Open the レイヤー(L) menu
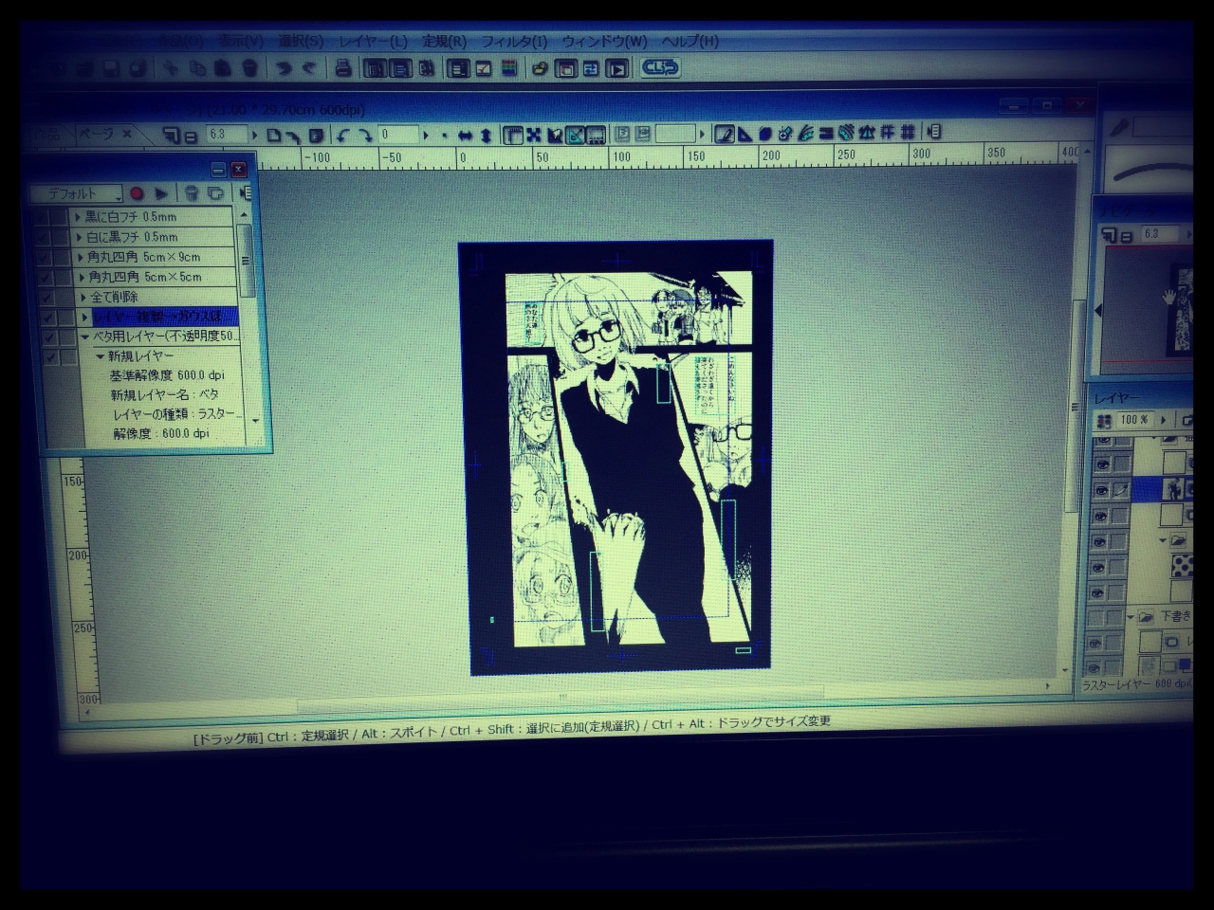Image resolution: width=1214 pixels, height=910 pixels. pos(373,42)
